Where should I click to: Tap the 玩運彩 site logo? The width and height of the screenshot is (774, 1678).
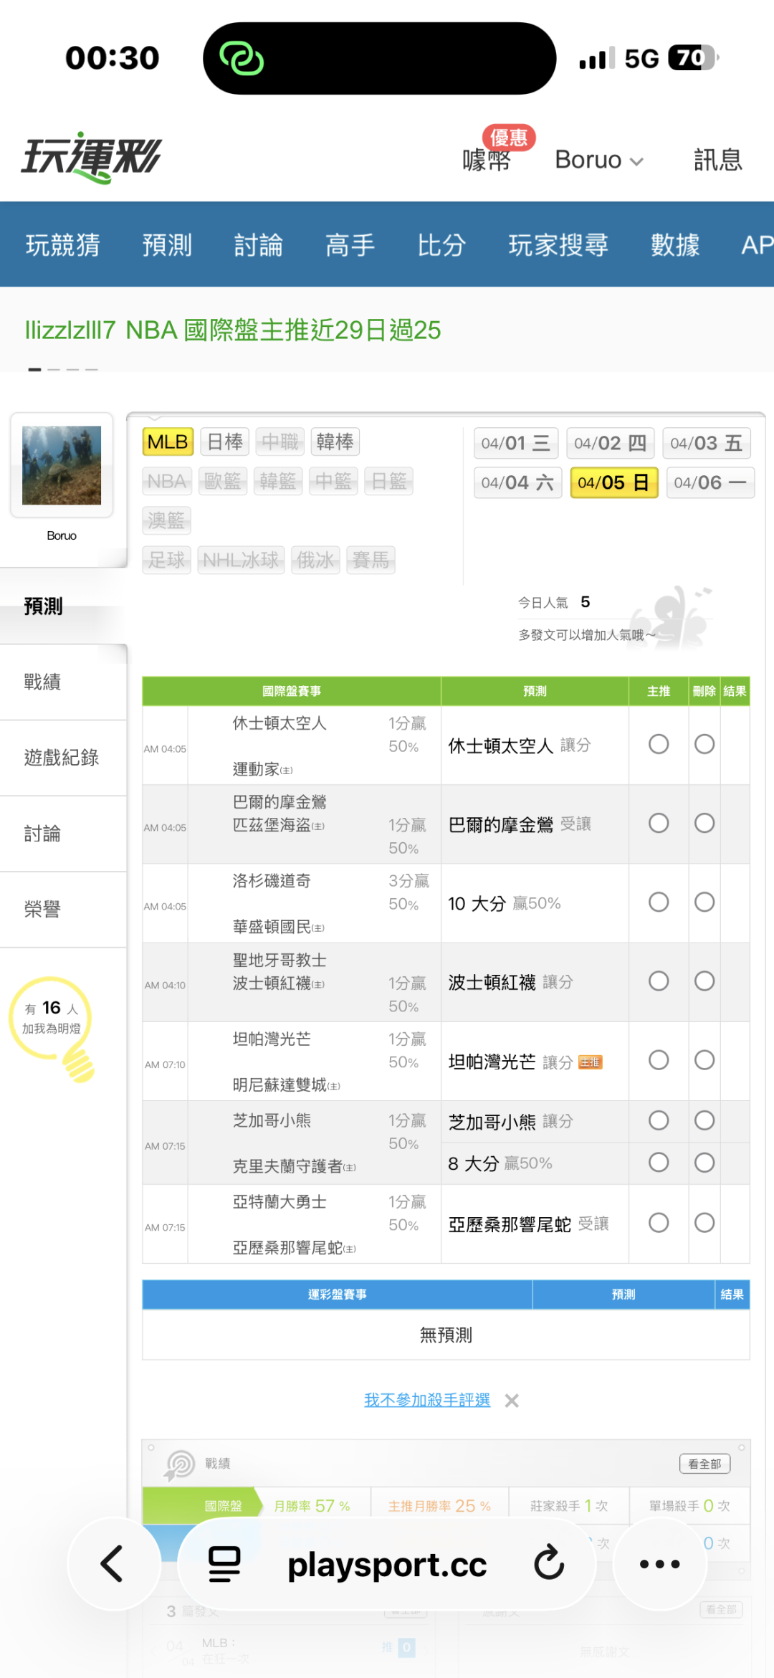(92, 157)
